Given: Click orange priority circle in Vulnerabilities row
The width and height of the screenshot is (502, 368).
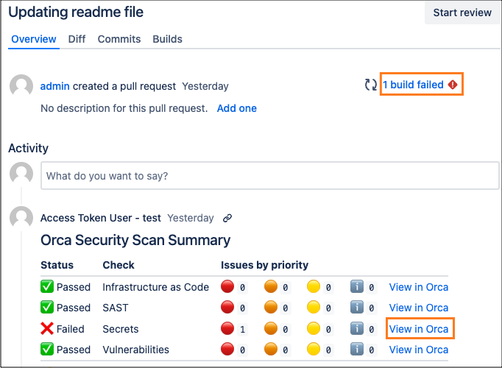Looking at the screenshot, I should point(271,349).
